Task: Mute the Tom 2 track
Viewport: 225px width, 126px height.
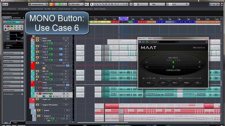Action: (37, 52)
